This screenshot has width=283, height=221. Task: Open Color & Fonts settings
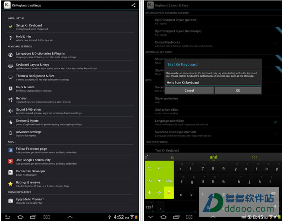point(70,88)
